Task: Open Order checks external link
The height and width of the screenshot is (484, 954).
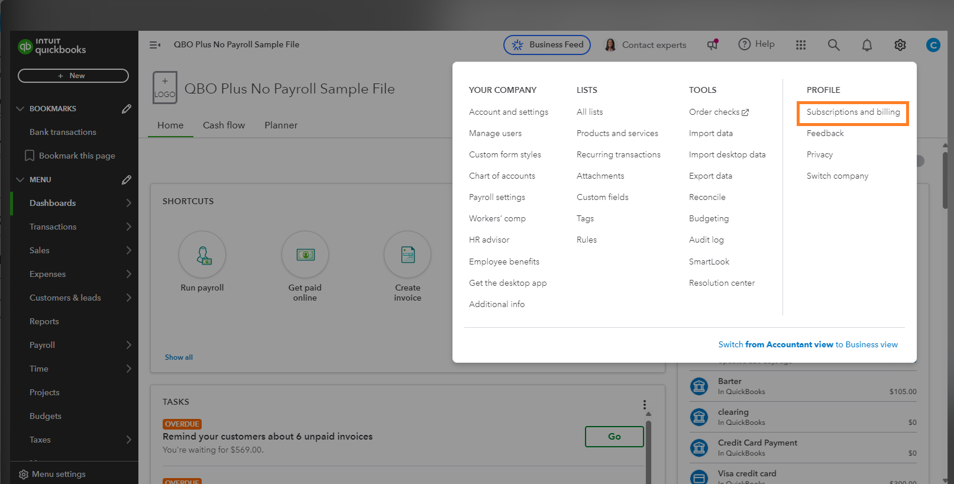Action: (719, 112)
